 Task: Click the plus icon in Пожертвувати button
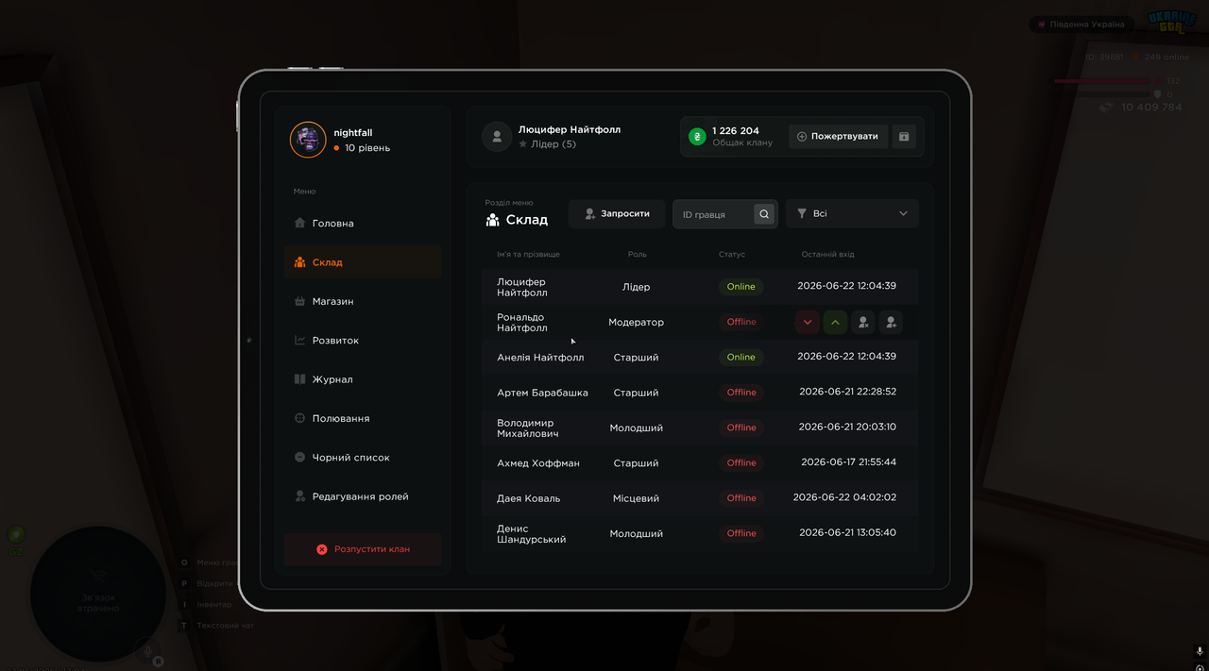(x=802, y=137)
